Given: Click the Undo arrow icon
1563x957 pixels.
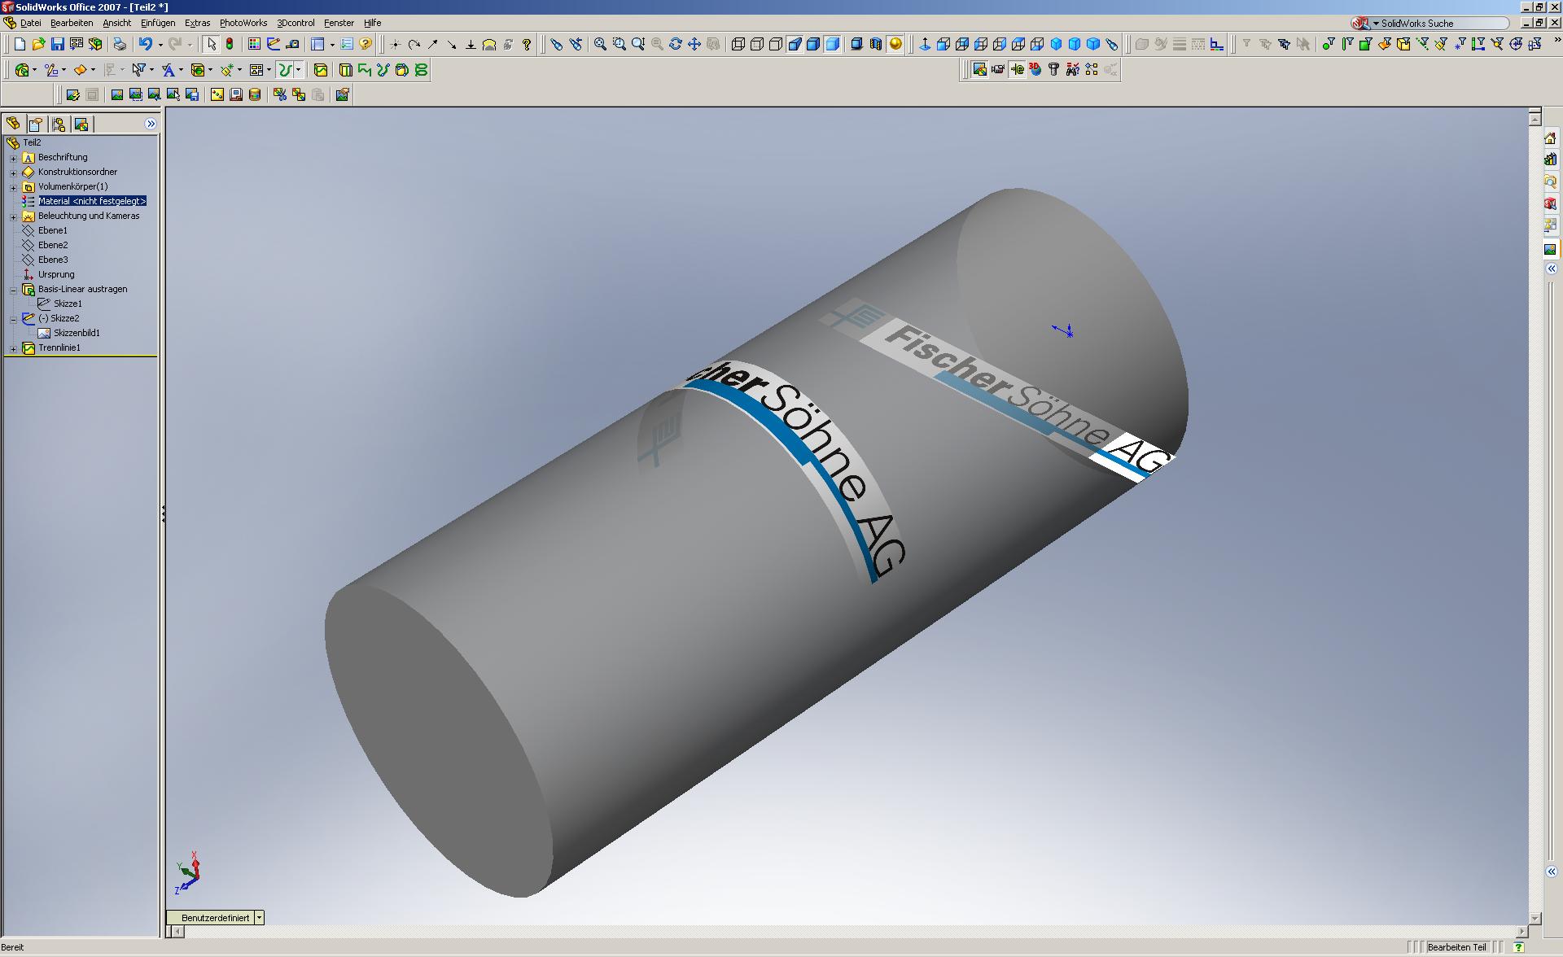Looking at the screenshot, I should pyautogui.click(x=145, y=44).
